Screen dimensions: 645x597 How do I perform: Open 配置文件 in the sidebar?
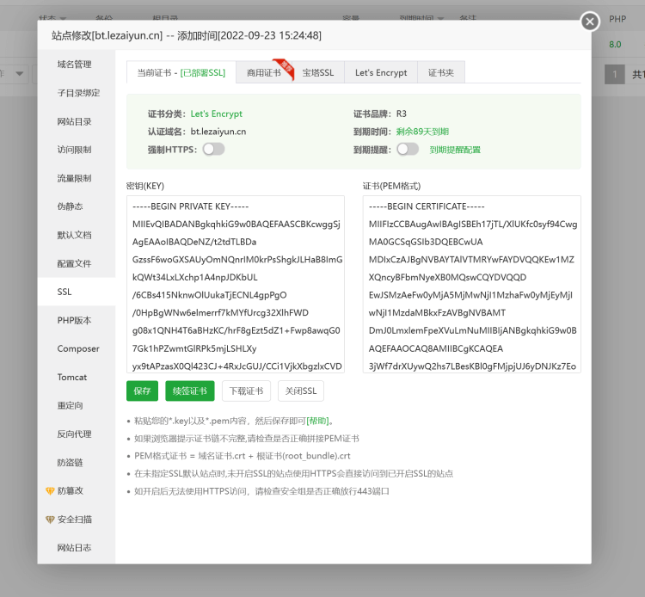click(77, 263)
